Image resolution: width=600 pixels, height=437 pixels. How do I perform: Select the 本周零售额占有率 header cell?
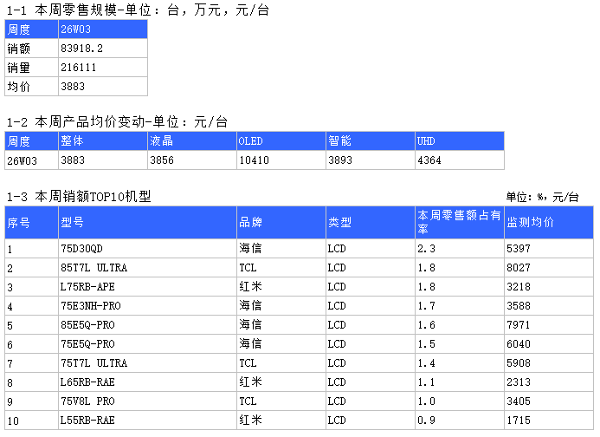coord(459,223)
